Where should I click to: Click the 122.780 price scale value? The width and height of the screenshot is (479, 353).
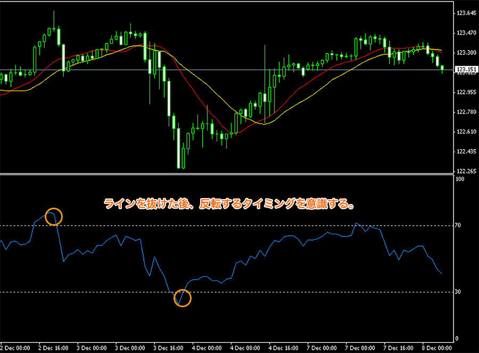pyautogui.click(x=466, y=112)
